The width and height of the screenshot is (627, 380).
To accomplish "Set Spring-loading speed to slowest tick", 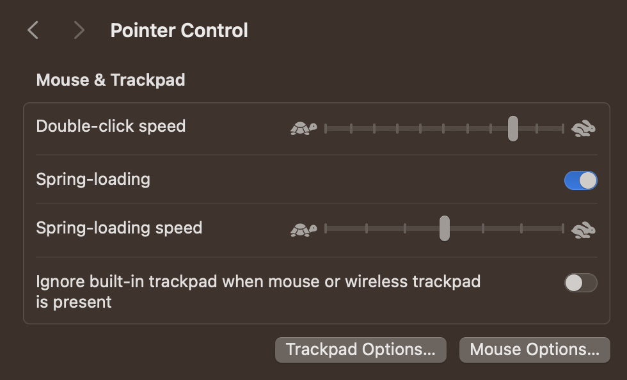I will pos(326,229).
